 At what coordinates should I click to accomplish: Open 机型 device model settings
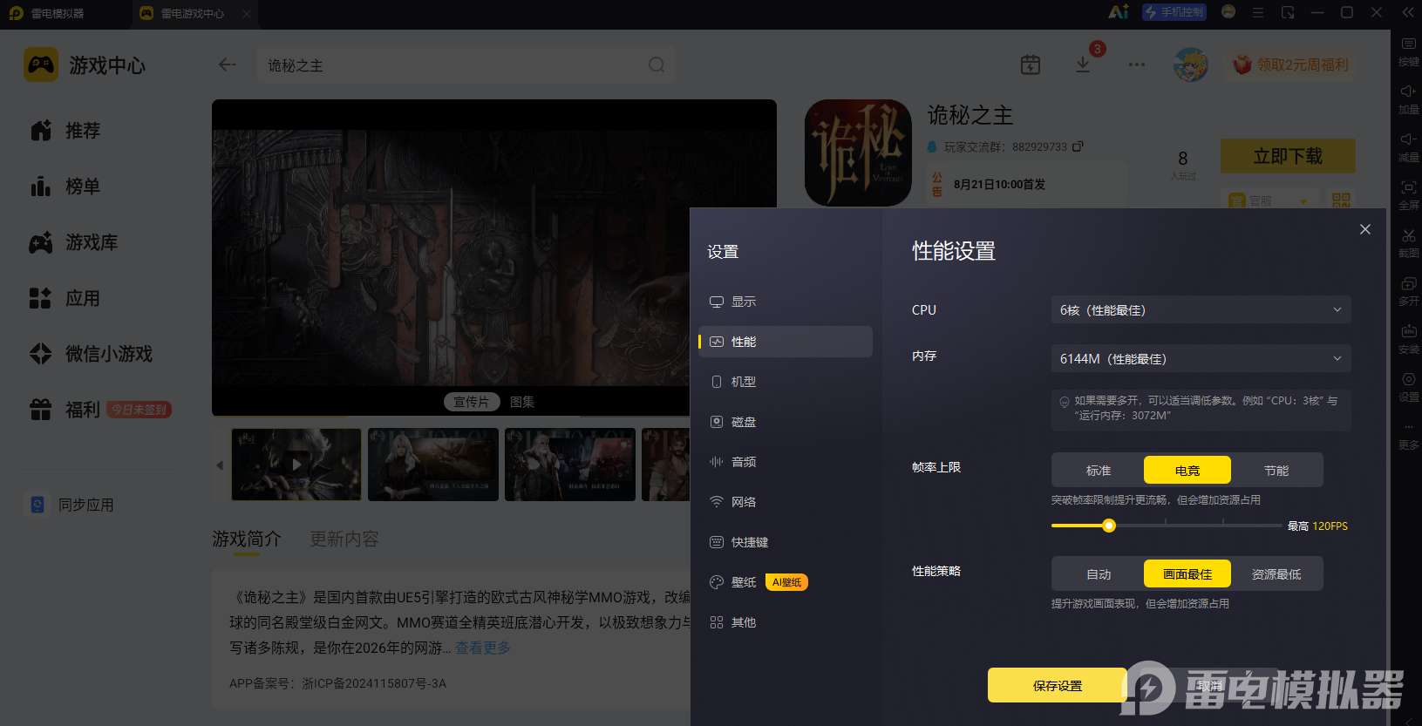tap(786, 382)
